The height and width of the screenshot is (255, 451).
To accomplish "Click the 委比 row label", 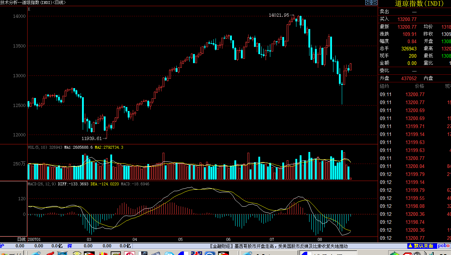I will point(384,70).
